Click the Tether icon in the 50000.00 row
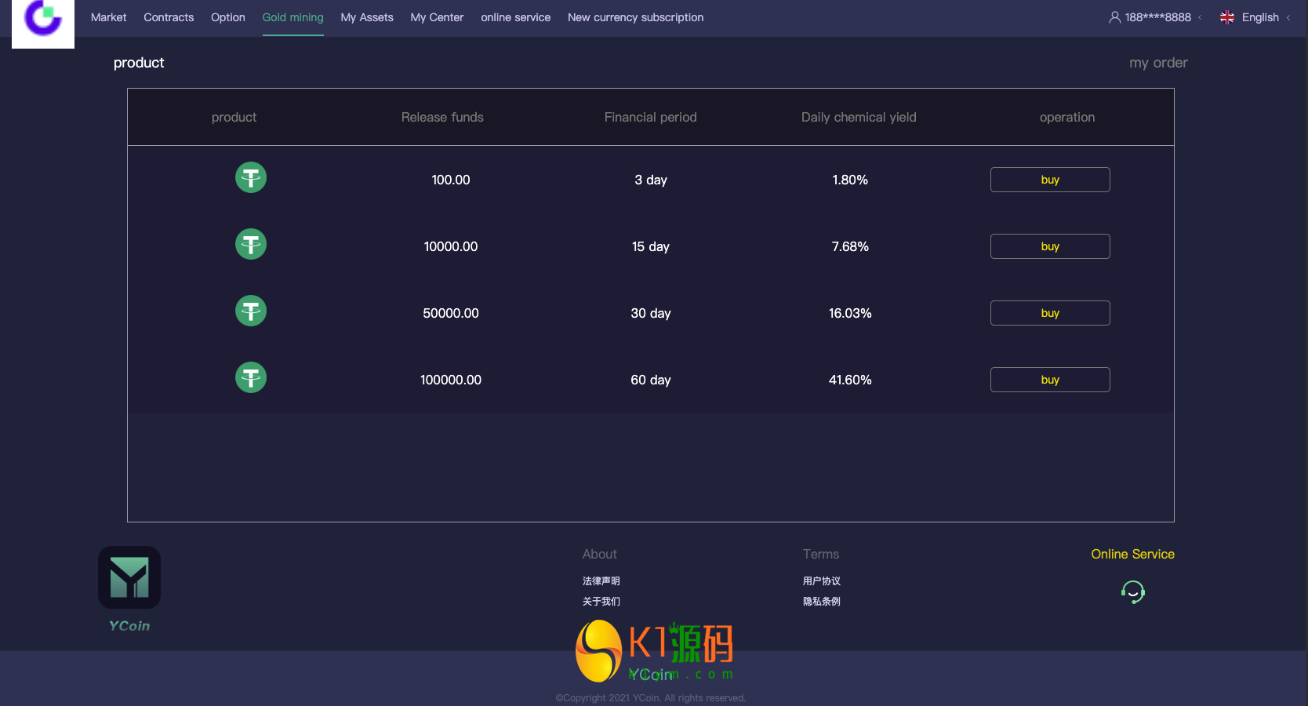 tap(251, 311)
